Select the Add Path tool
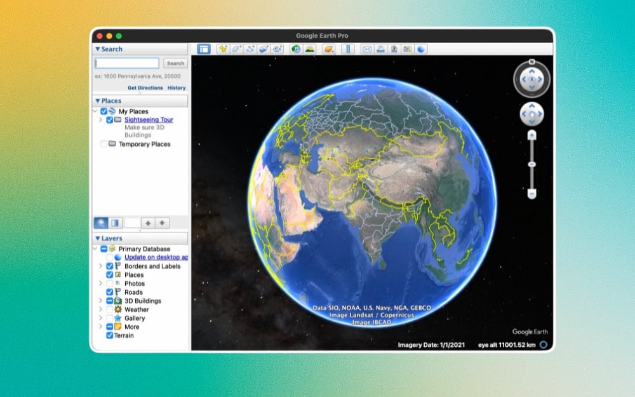This screenshot has height=397, width=635. (x=250, y=49)
